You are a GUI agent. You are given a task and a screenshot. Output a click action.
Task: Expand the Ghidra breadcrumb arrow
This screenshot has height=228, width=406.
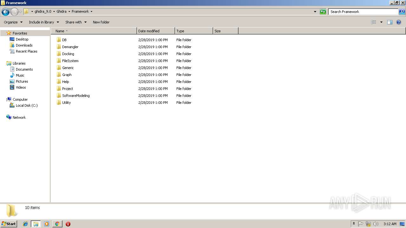pos(69,12)
